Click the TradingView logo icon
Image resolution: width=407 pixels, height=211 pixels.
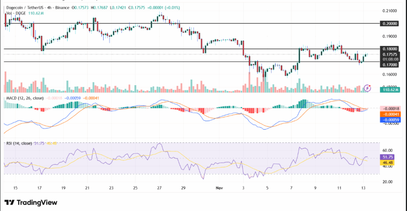click(x=10, y=202)
